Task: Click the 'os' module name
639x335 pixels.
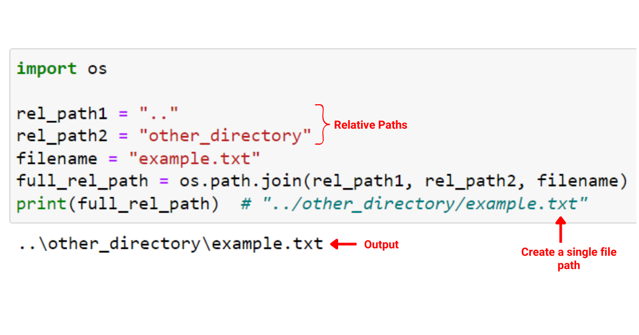Action: tap(97, 69)
